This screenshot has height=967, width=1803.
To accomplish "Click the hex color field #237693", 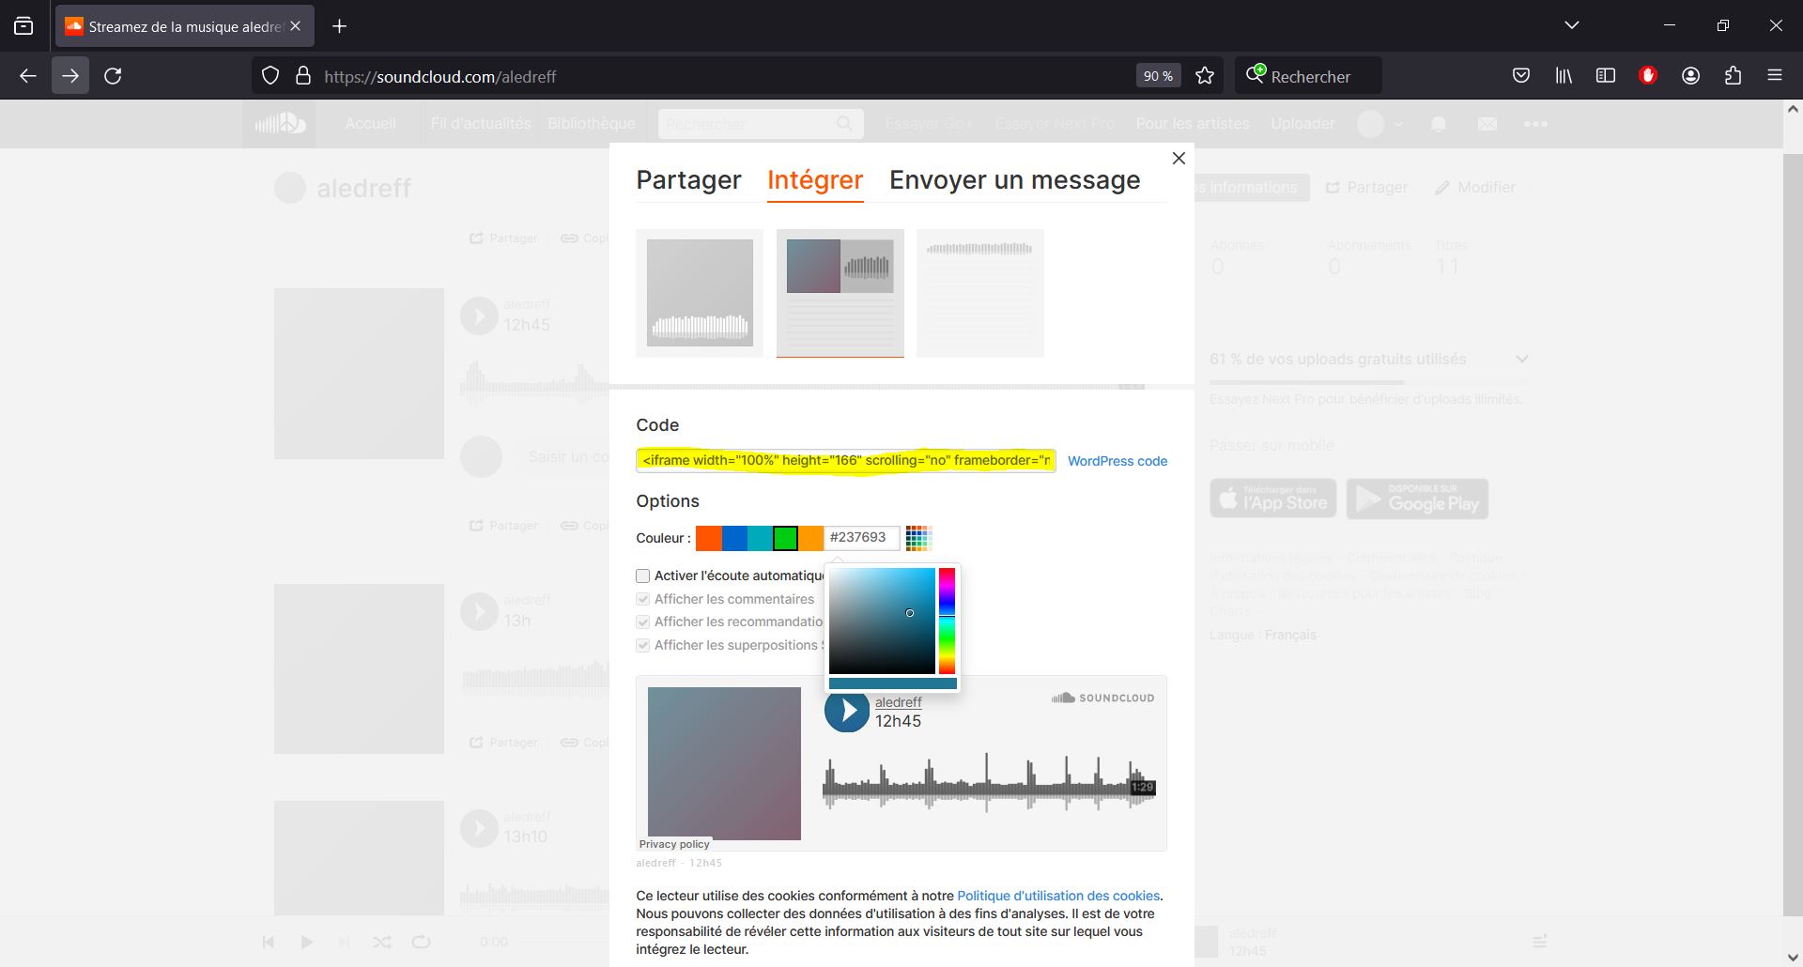I will (861, 538).
